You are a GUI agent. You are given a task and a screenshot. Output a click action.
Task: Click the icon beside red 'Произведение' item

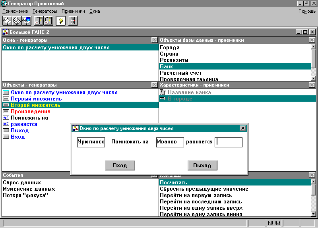[6, 112]
